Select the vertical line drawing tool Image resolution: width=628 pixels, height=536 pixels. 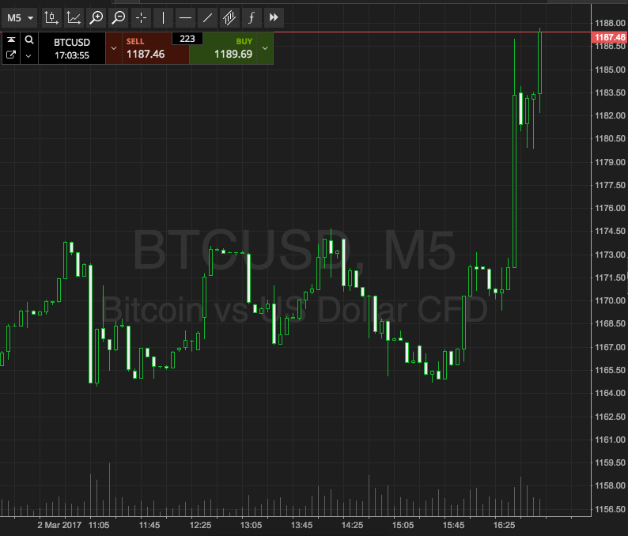click(x=164, y=17)
